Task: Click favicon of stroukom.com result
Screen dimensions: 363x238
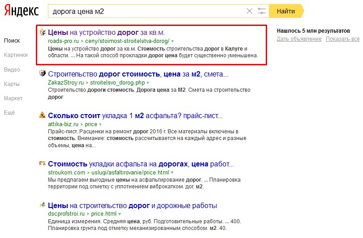Action: click(x=43, y=164)
